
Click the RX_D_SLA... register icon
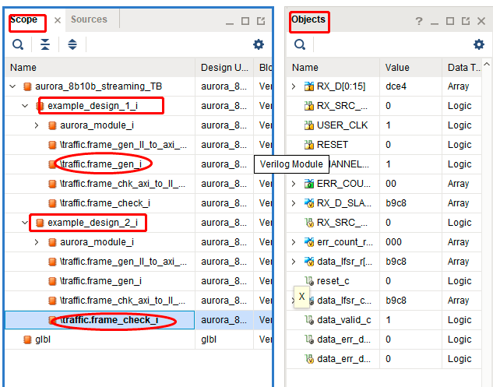tap(309, 203)
